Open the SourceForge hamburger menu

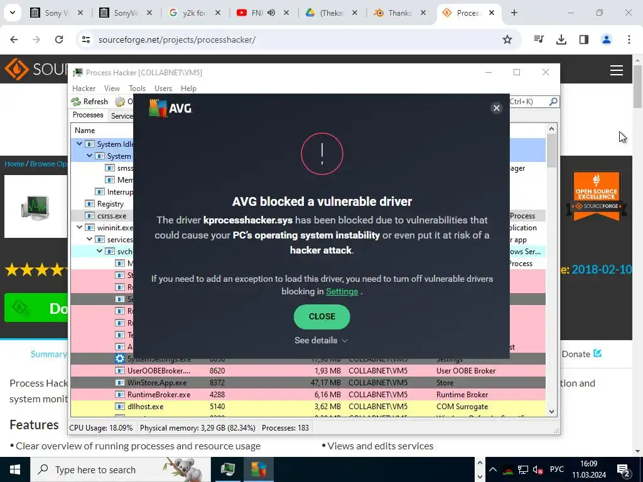click(617, 70)
